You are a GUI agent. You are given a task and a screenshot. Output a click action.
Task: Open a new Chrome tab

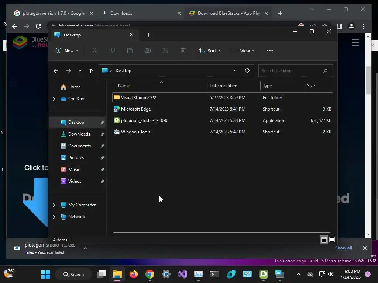pyautogui.click(x=280, y=13)
